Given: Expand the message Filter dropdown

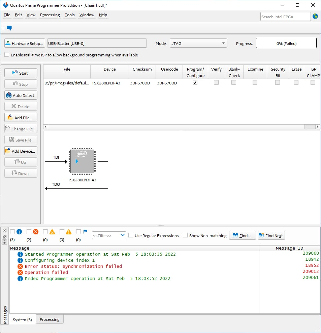Looking at the screenshot, I should point(109,235).
